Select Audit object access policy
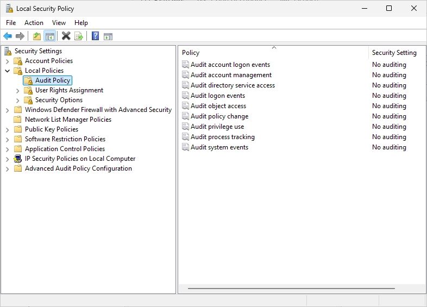 click(x=218, y=106)
